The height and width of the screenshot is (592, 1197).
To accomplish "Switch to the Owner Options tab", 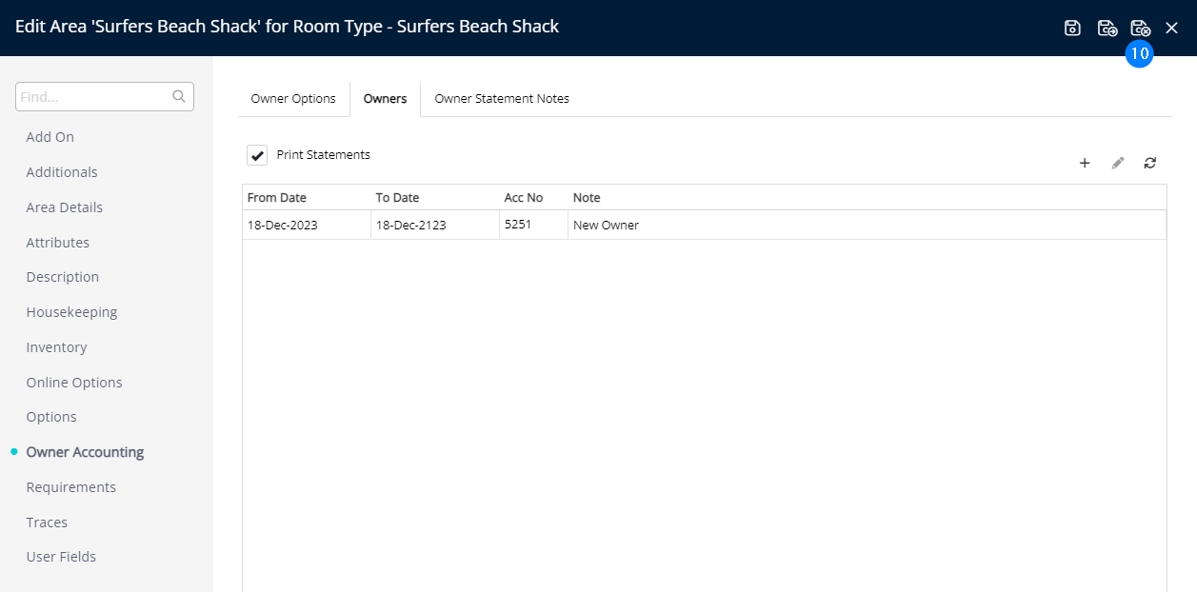I will (293, 99).
